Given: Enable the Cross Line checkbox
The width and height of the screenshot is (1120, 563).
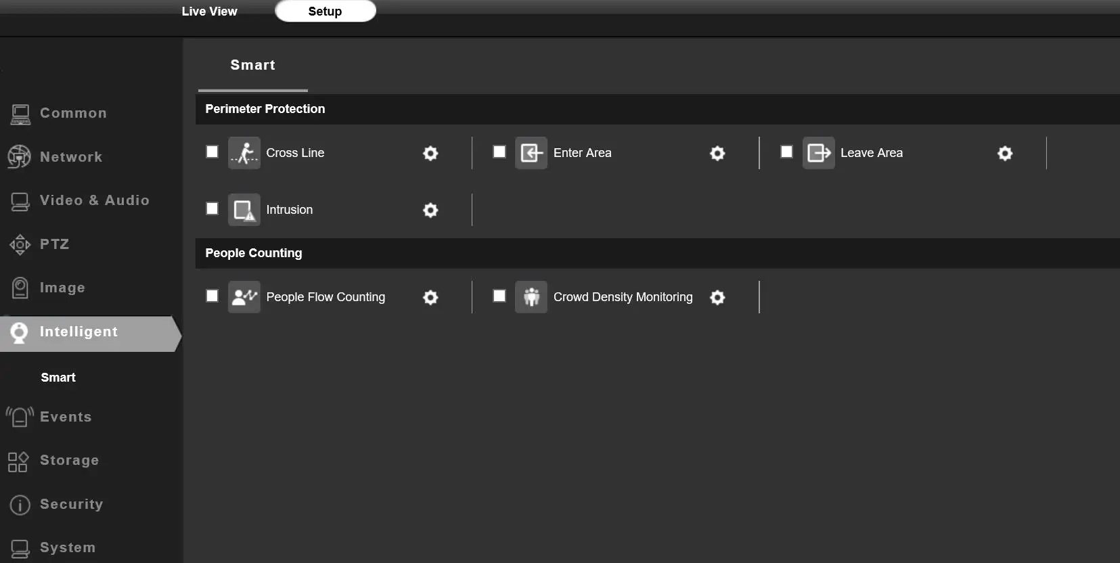Looking at the screenshot, I should pos(212,152).
